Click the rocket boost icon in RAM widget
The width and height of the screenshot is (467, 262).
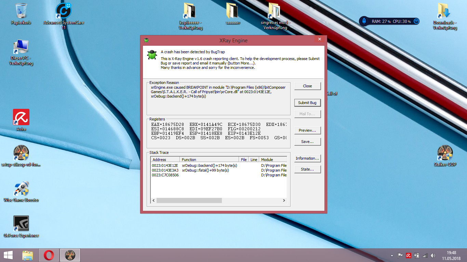(x=364, y=21)
